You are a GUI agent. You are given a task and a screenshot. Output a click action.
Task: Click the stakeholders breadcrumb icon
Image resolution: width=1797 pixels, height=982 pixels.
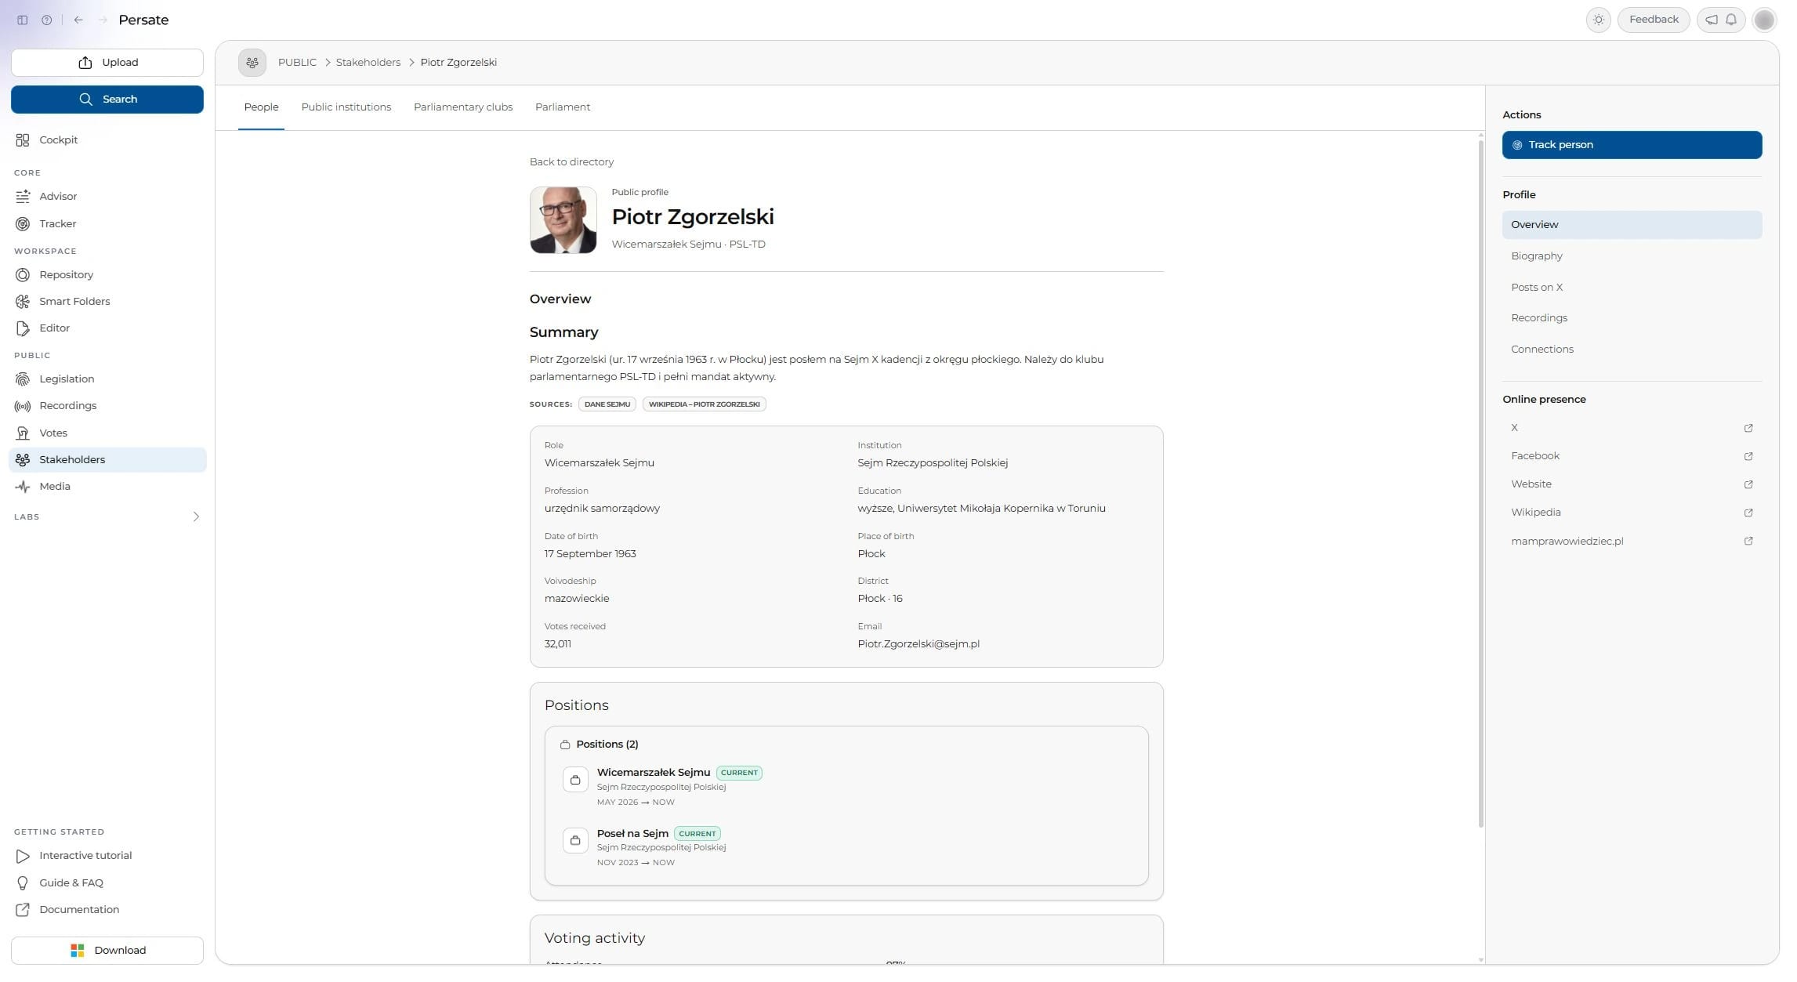[252, 63]
